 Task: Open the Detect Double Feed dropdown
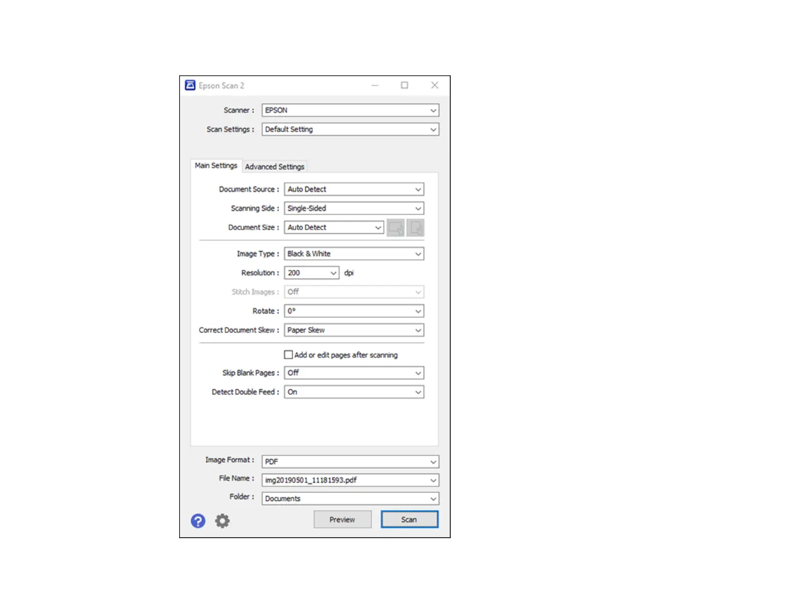tap(354, 392)
